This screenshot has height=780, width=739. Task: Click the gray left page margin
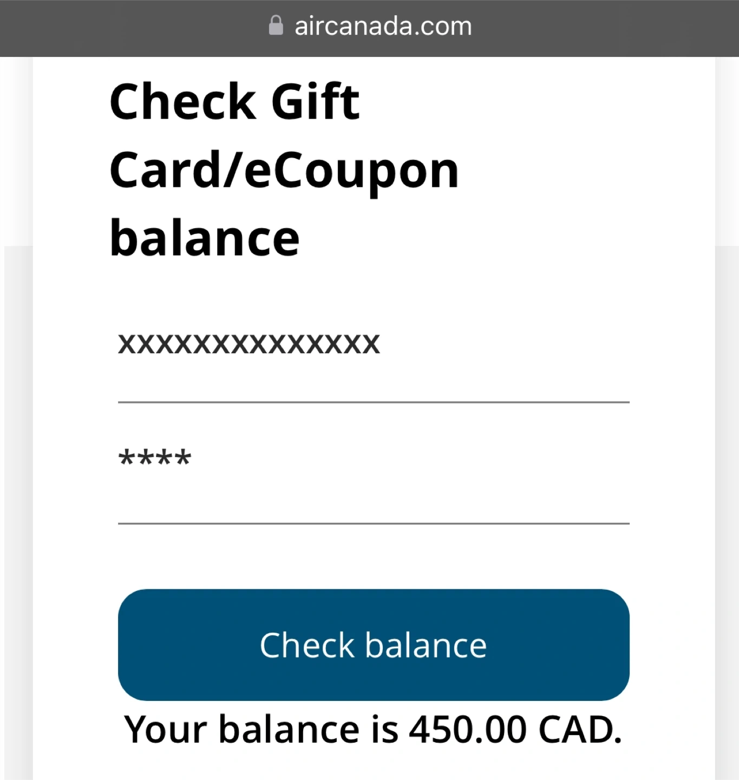17,487
